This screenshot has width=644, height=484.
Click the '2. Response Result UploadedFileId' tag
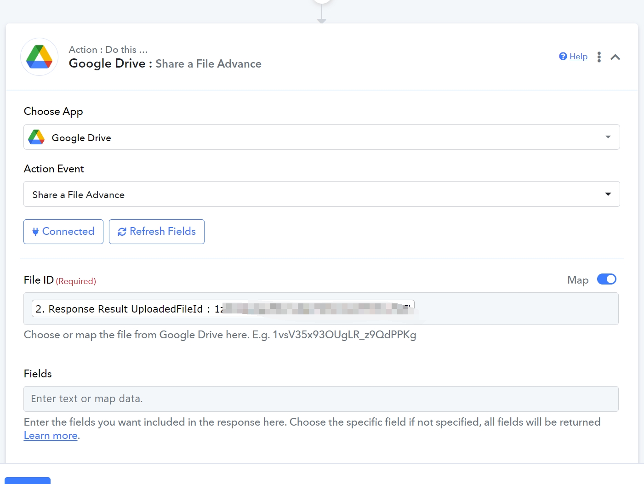[x=223, y=308]
